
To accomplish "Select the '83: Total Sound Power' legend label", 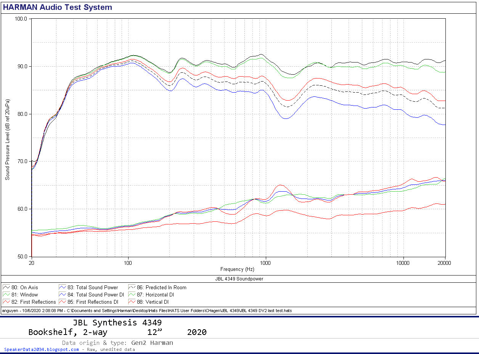I will [x=93, y=287].
